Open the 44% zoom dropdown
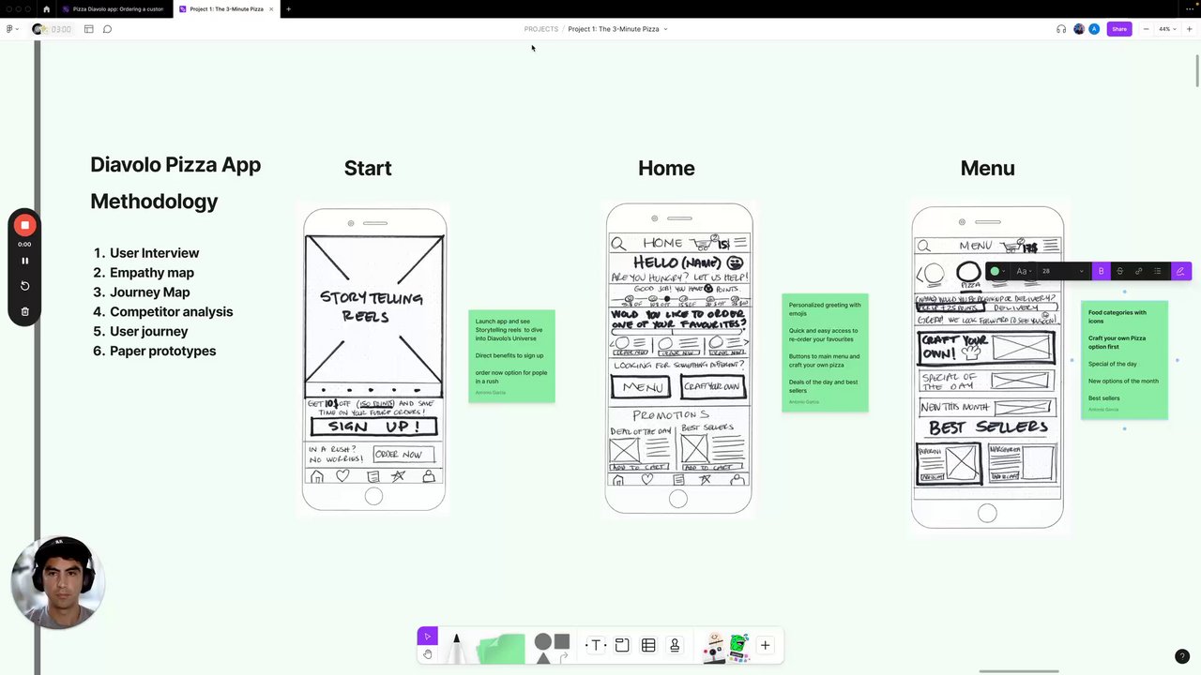This screenshot has width=1201, height=675. tap(1166, 29)
